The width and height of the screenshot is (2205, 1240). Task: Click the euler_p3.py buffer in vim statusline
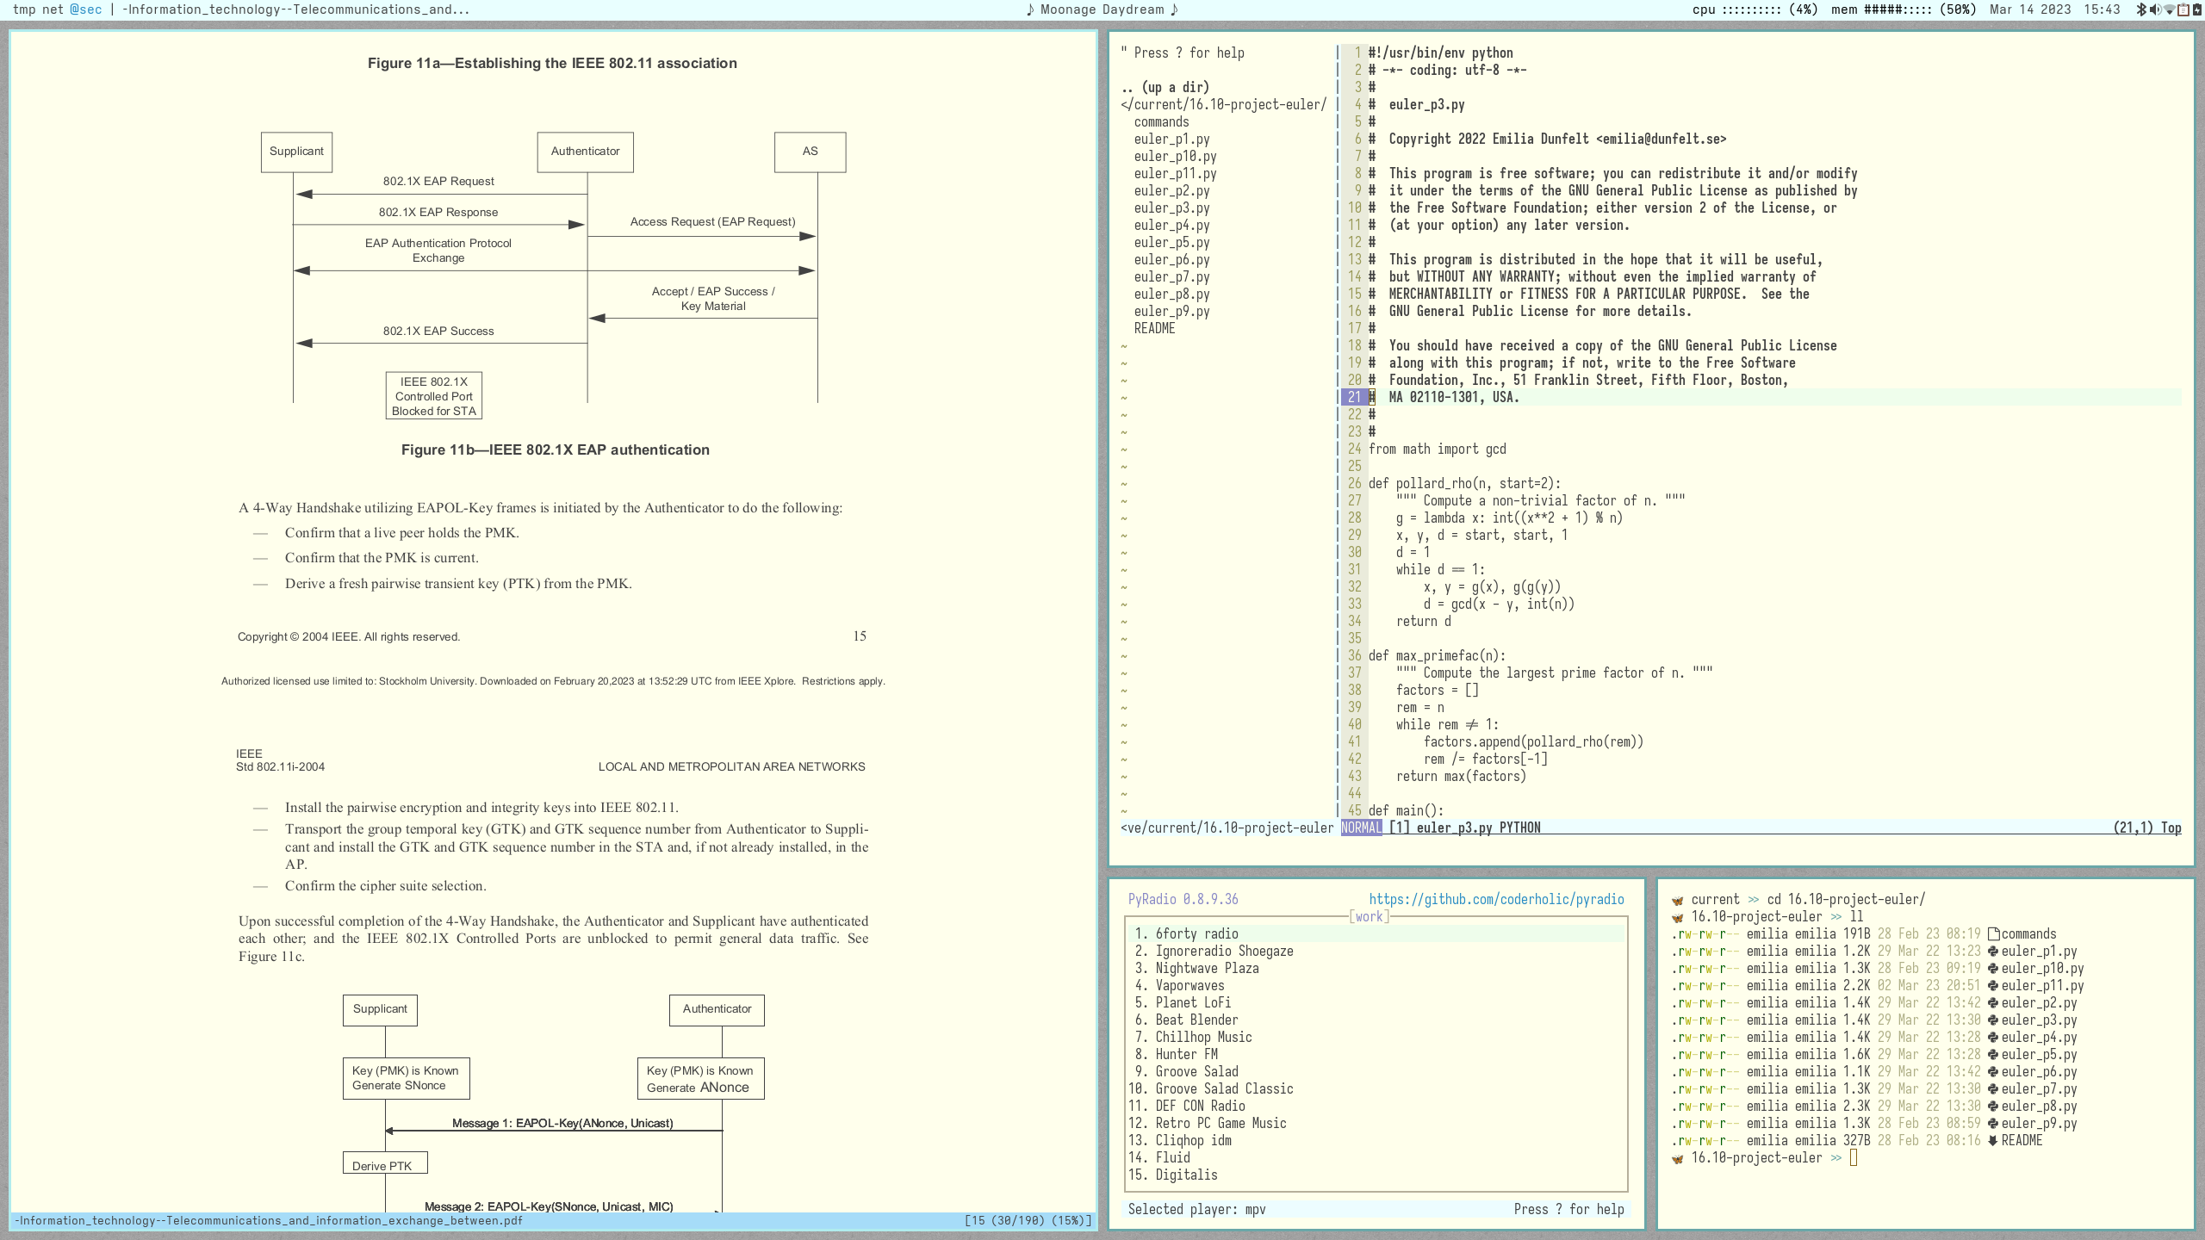click(x=1454, y=828)
